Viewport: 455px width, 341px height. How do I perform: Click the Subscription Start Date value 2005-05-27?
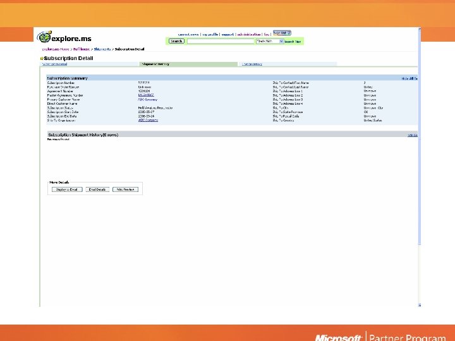tap(146, 112)
